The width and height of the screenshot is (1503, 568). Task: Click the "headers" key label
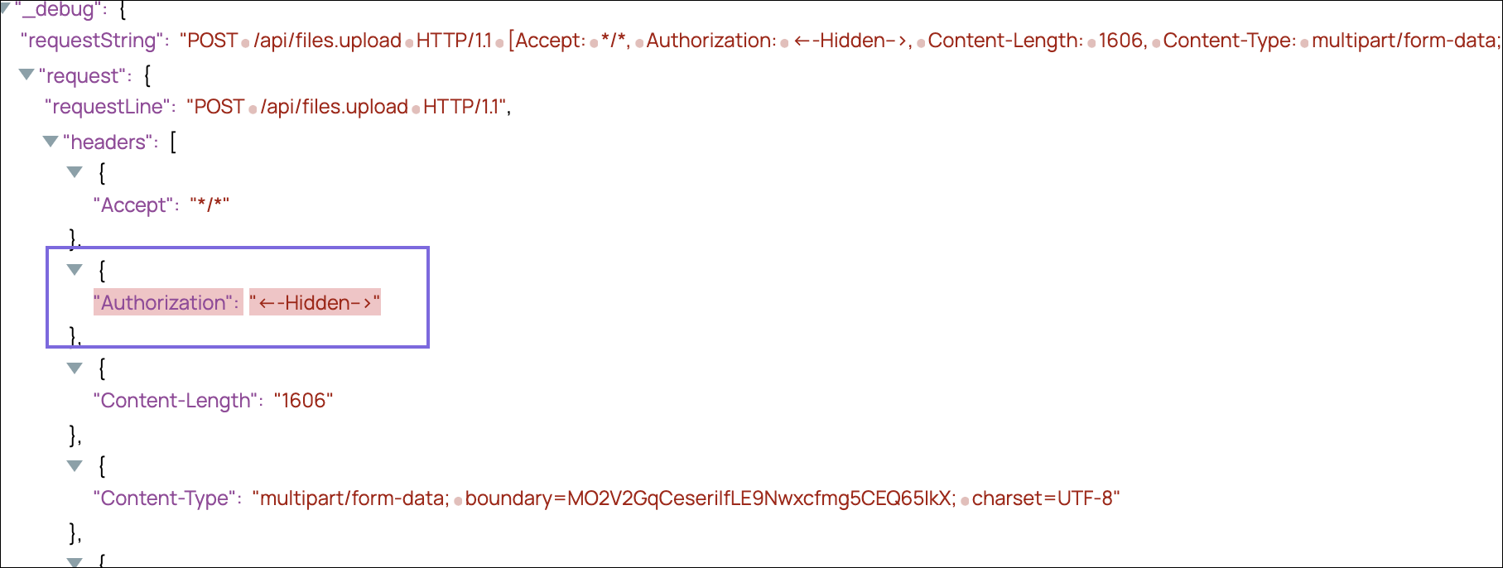[110, 142]
